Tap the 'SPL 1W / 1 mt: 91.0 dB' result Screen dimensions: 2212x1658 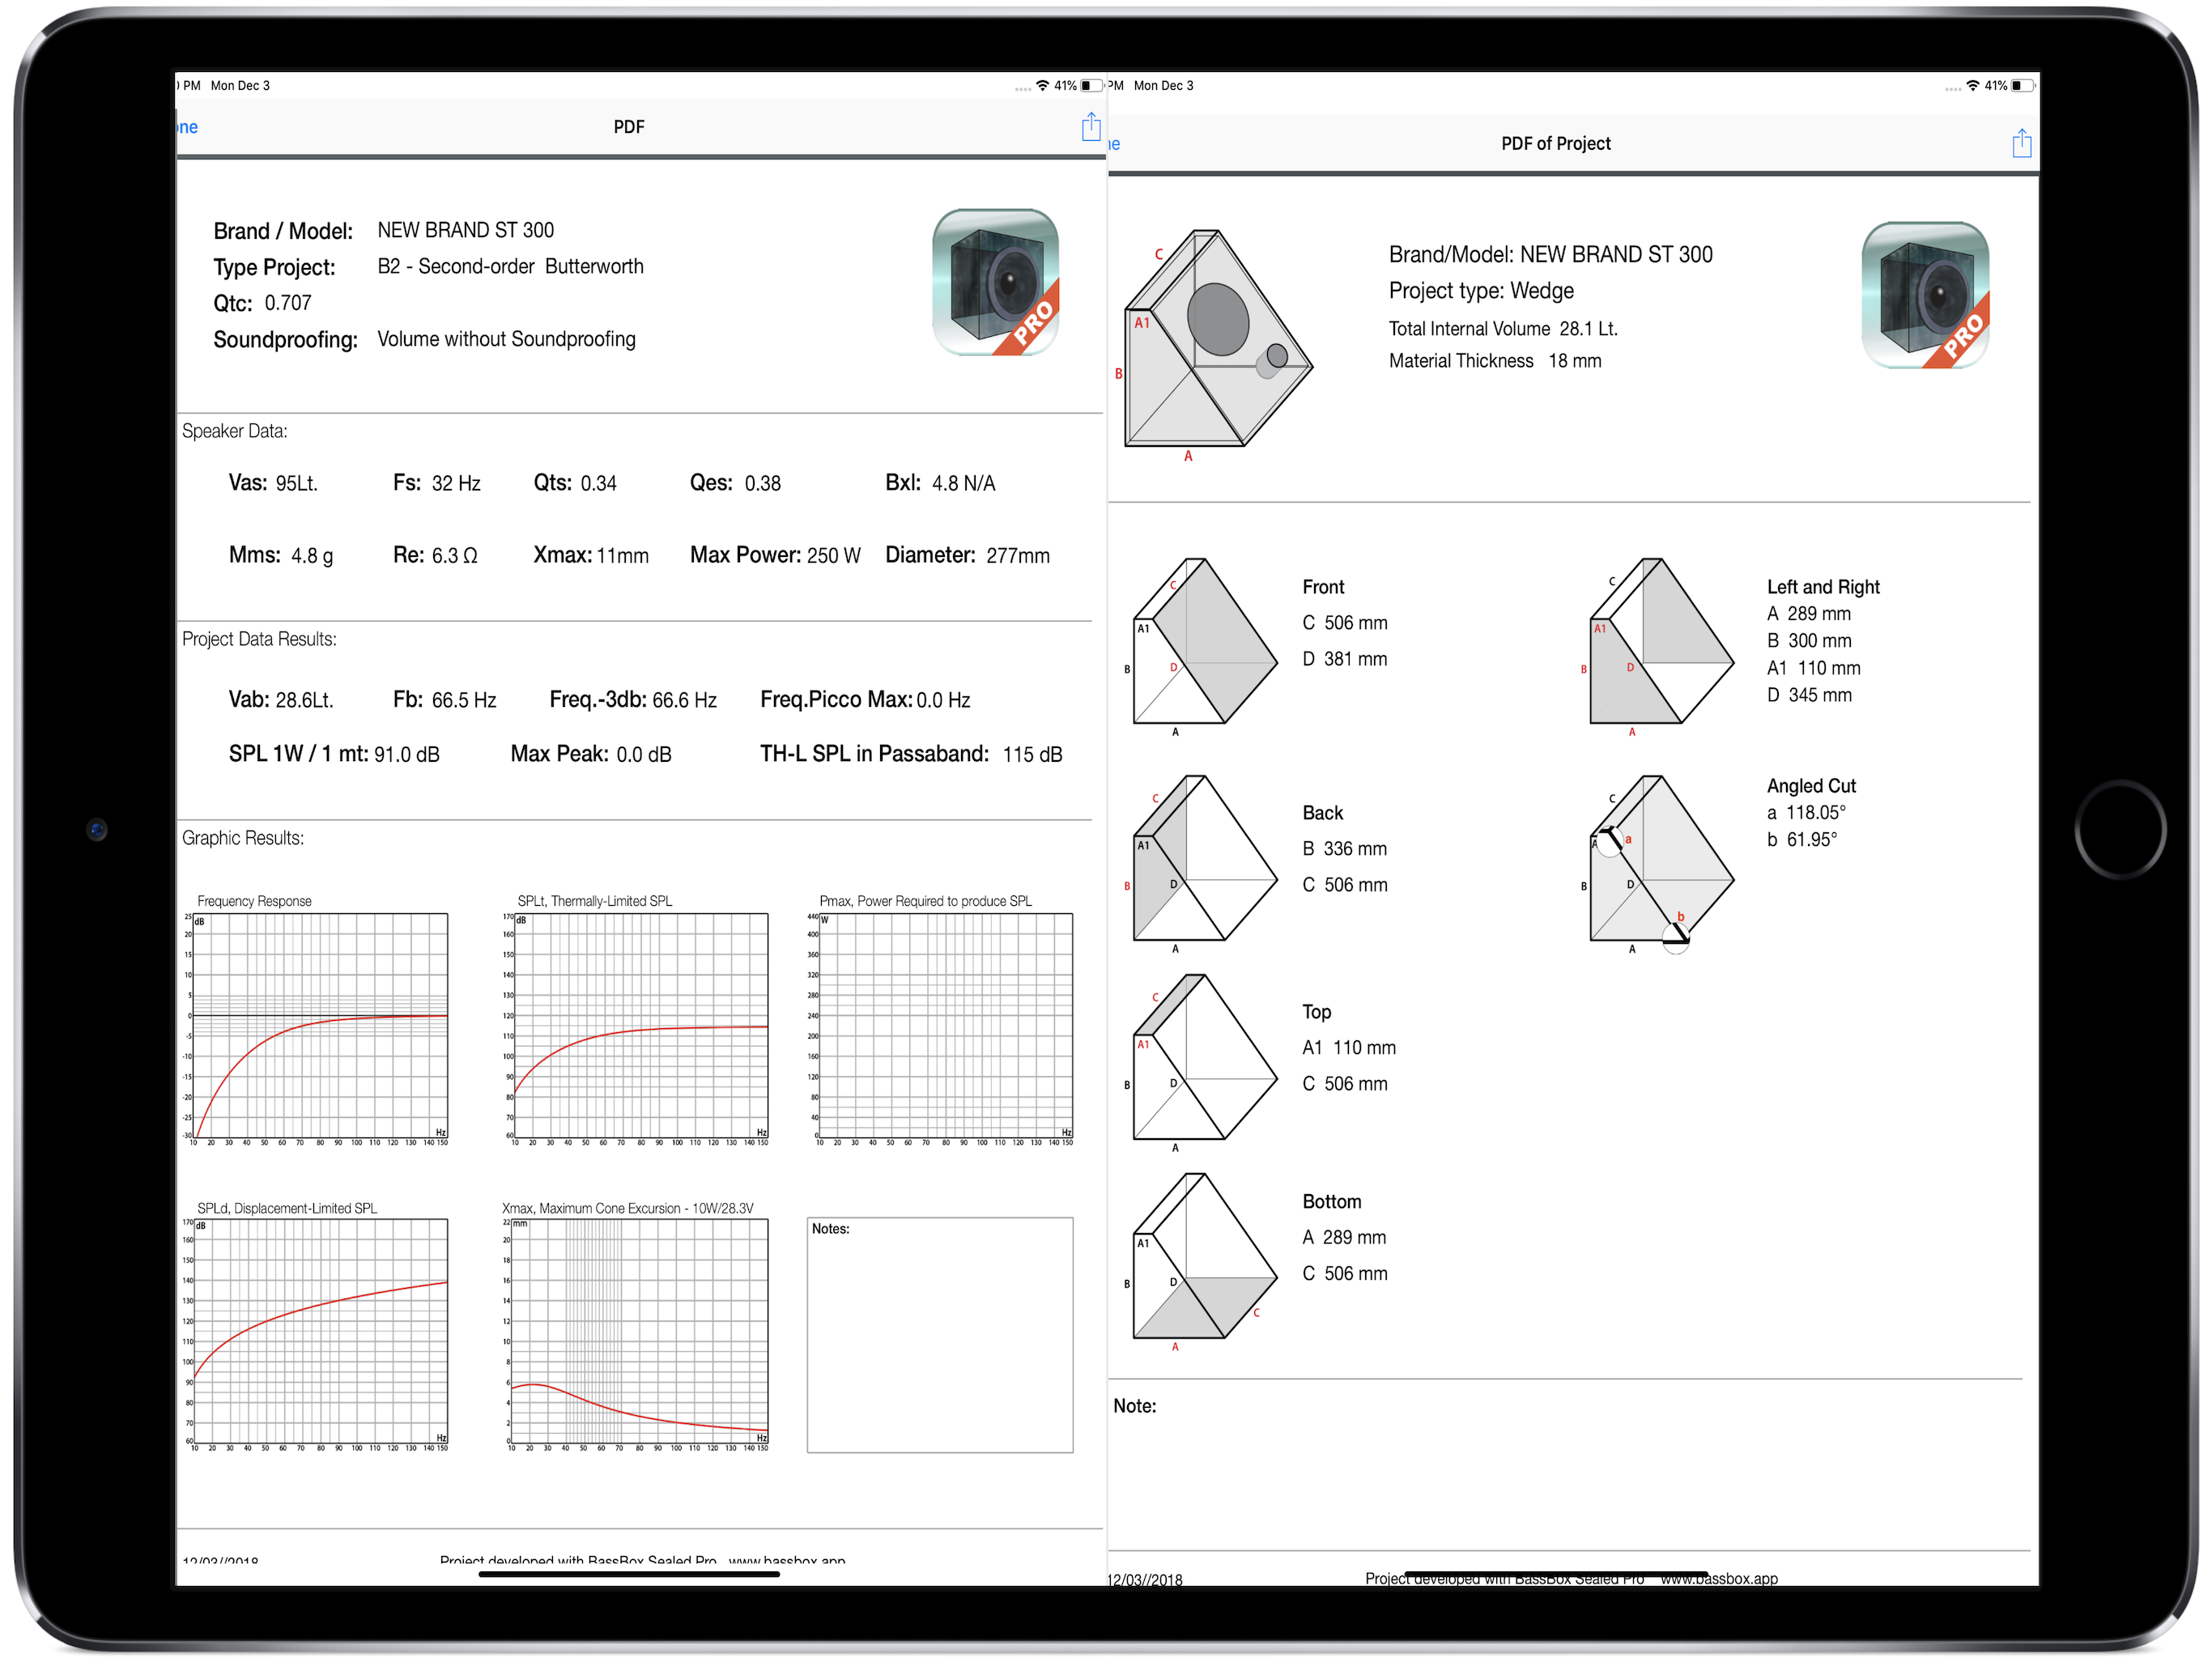coord(334,754)
